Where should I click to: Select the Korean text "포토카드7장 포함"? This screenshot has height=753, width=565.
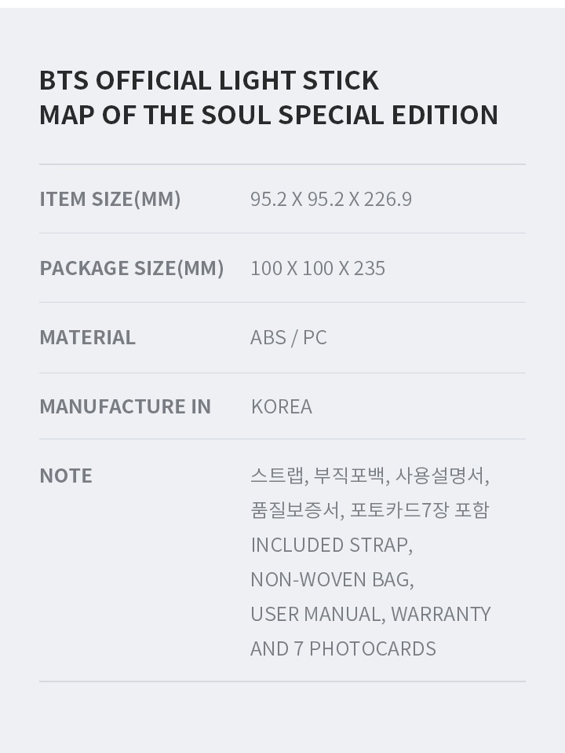click(x=419, y=510)
